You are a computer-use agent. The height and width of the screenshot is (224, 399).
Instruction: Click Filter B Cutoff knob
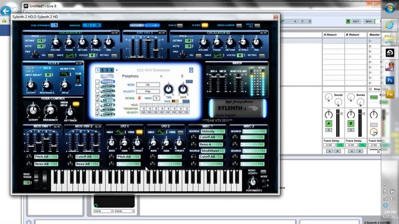click(31, 85)
